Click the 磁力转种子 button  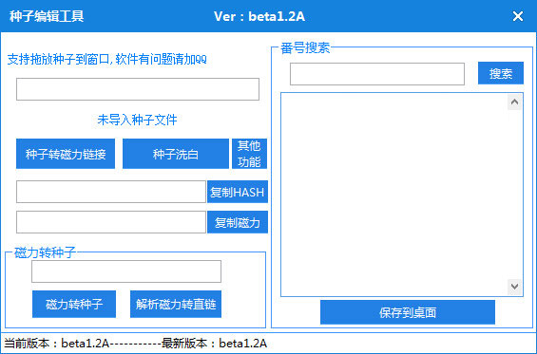point(74,304)
